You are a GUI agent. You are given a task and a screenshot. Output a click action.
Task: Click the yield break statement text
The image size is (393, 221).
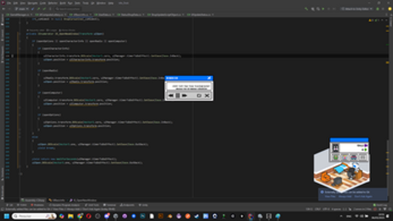tap(46, 148)
